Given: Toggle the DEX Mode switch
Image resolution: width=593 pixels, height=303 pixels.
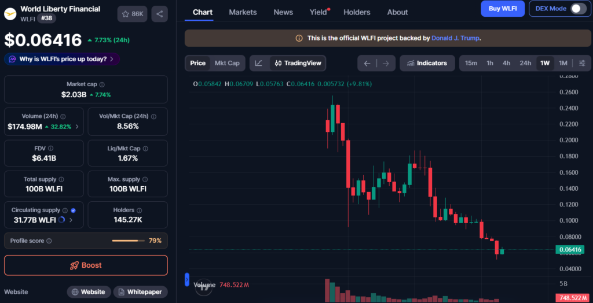Looking at the screenshot, I should [579, 9].
